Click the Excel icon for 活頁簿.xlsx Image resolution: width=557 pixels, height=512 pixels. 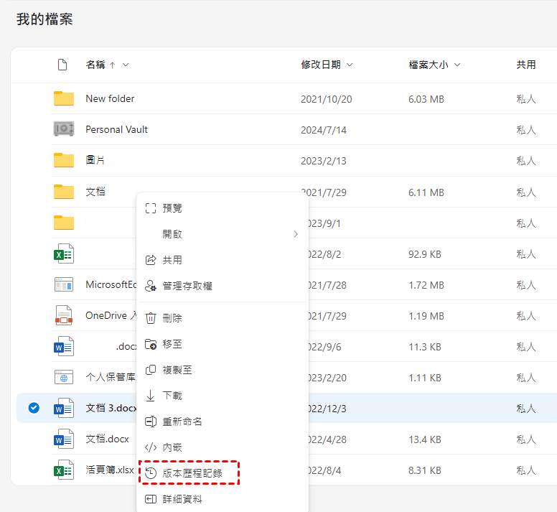coord(64,470)
